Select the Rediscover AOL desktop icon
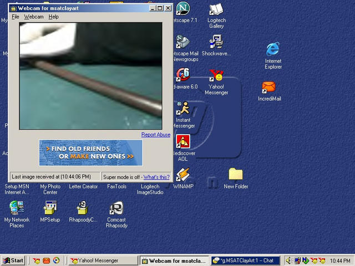 click(x=183, y=141)
